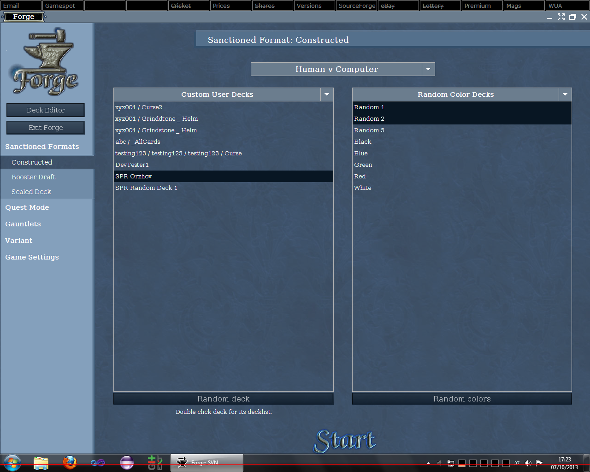This screenshot has width=590, height=472.
Task: Select Sealed Deck in the sidebar
Action: pyautogui.click(x=31, y=192)
